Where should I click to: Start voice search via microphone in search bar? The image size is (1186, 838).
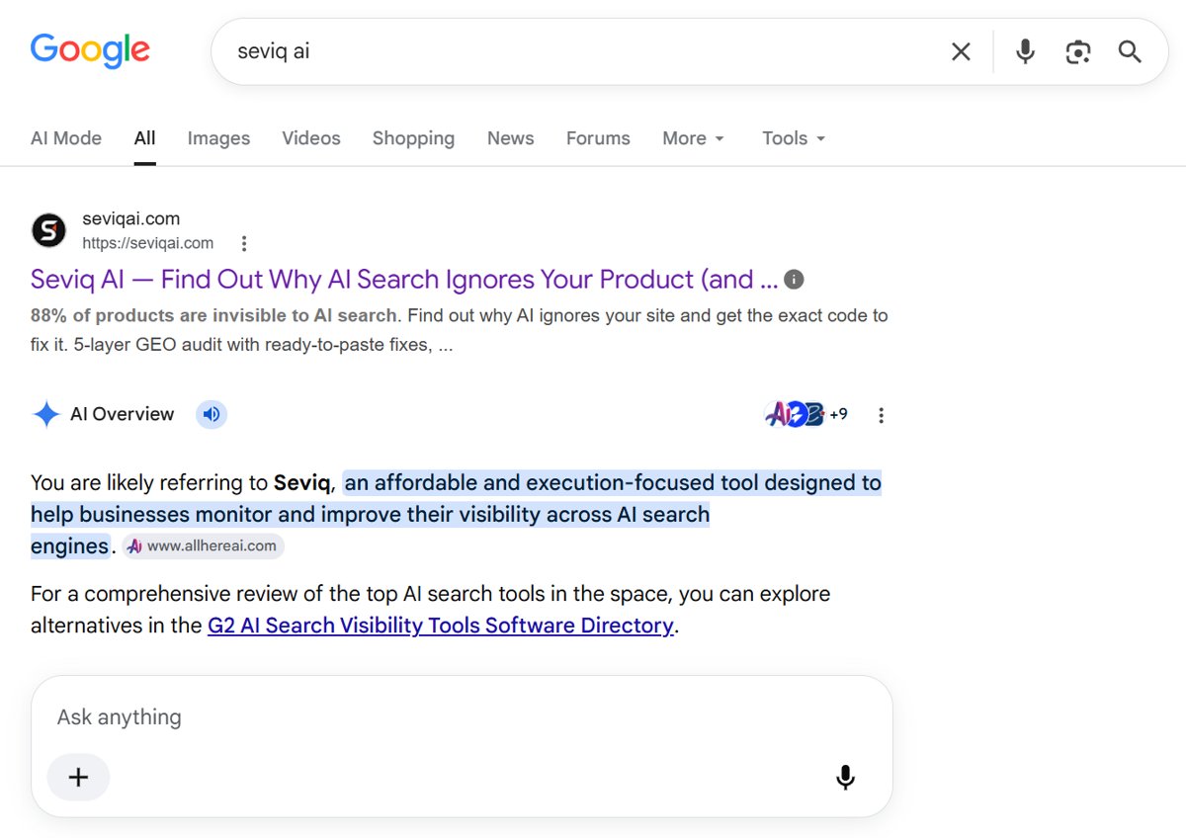pos(1026,51)
